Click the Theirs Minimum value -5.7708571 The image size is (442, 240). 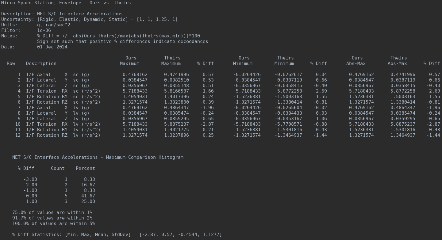tap(288, 124)
